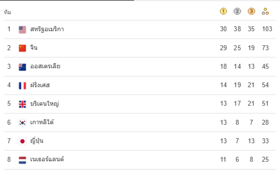Image resolution: width=280 pixels, height=170 pixels.
Task: Select the ออสเตรเลีย team name
Action: click(x=45, y=66)
